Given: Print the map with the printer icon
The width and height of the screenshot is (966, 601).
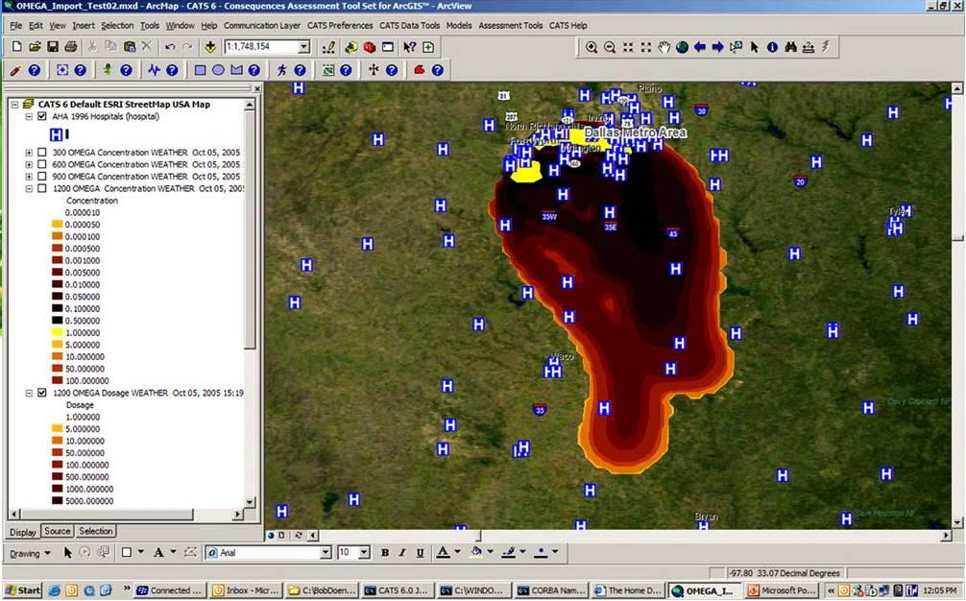Looking at the screenshot, I should coord(71,47).
